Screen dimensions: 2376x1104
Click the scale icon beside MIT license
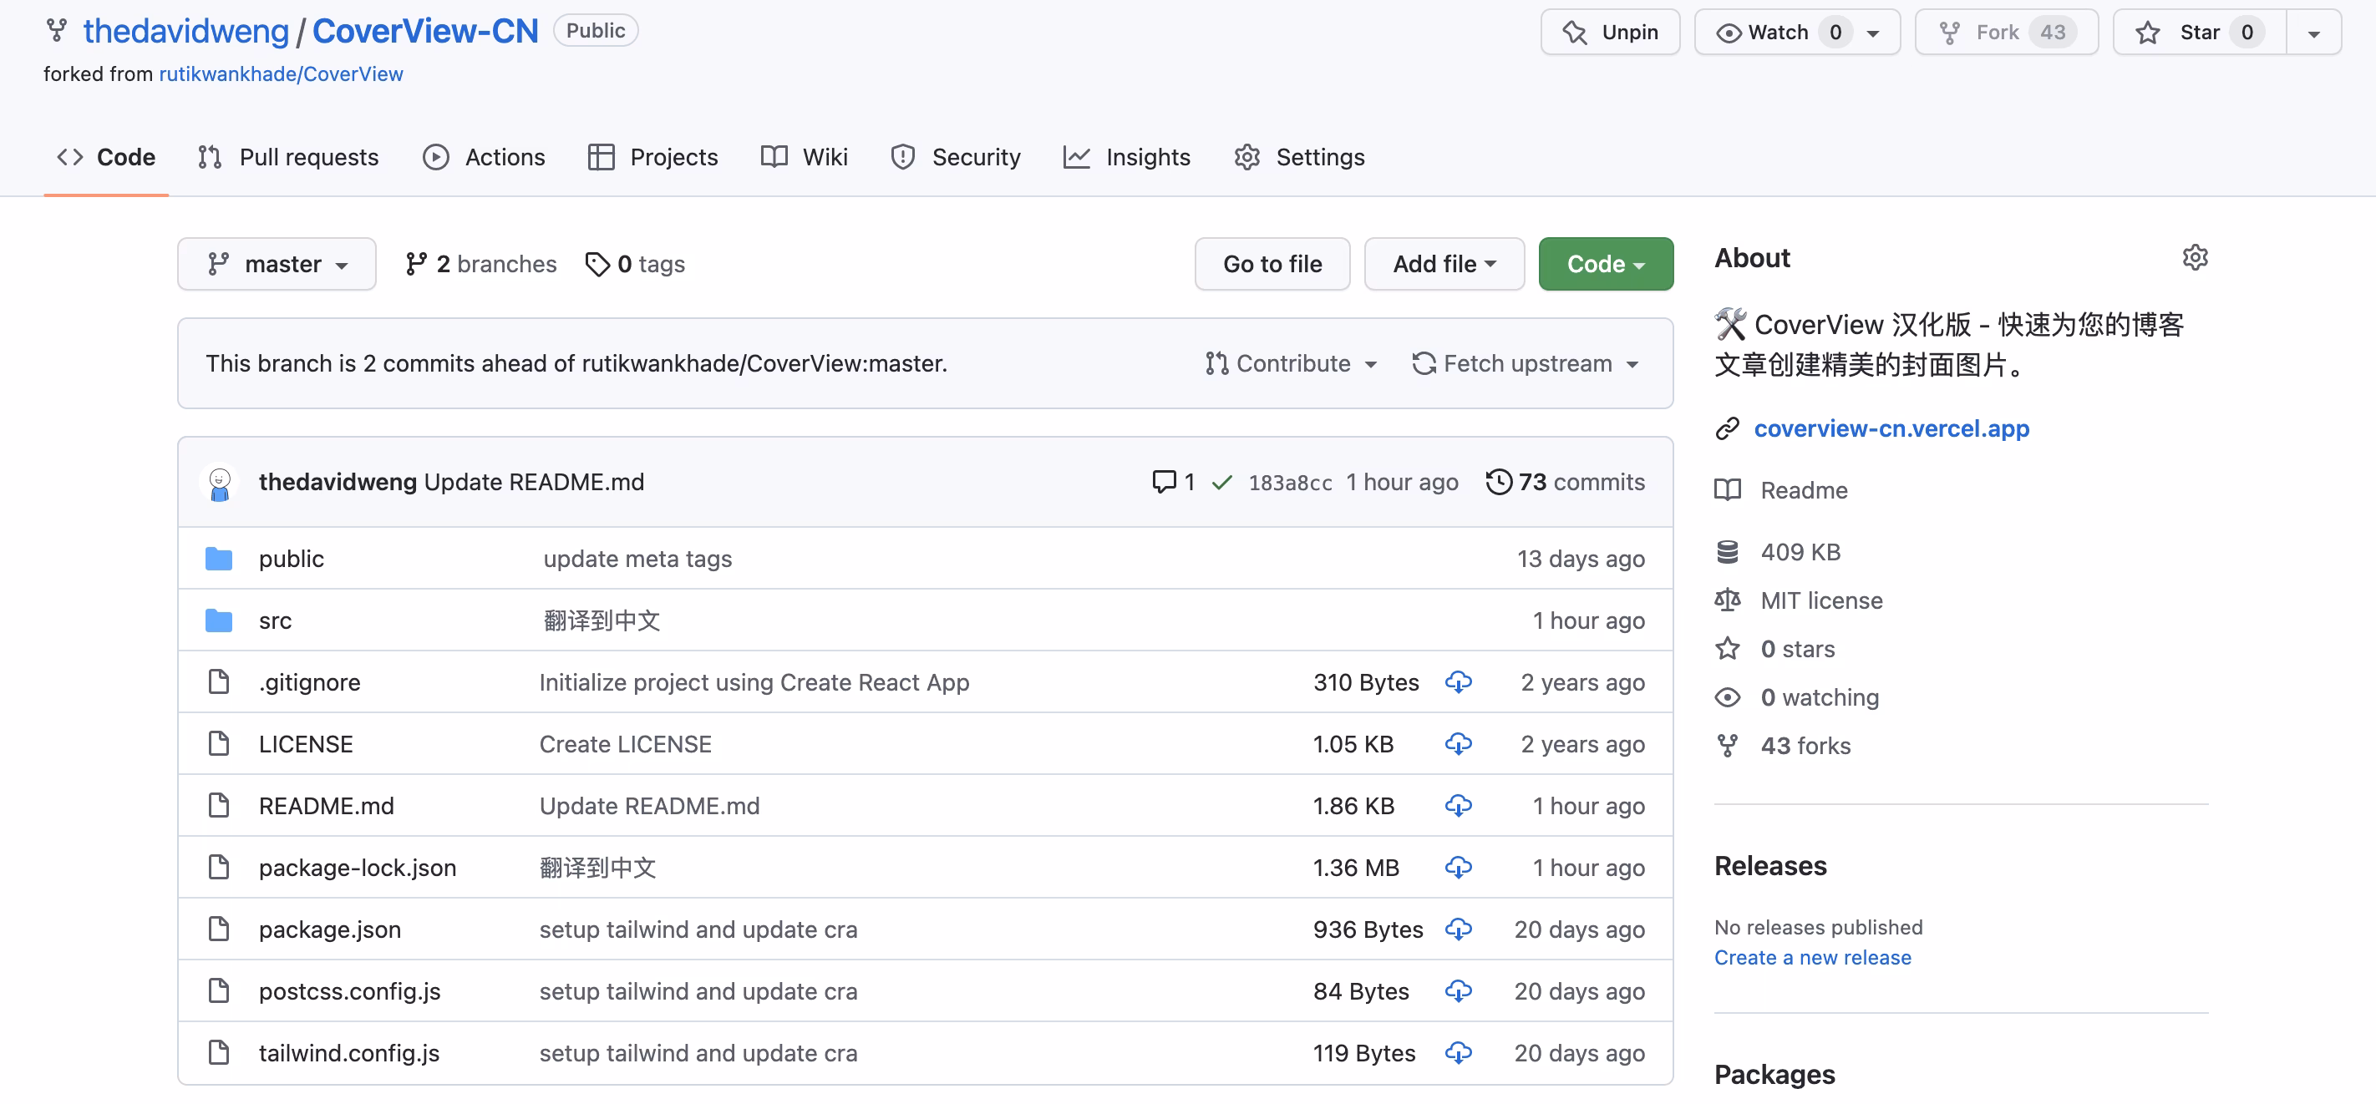coord(1727,600)
